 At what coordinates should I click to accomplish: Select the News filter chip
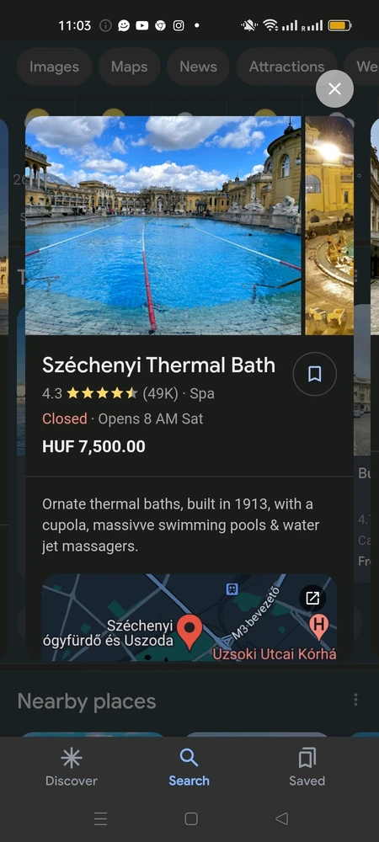[198, 67]
